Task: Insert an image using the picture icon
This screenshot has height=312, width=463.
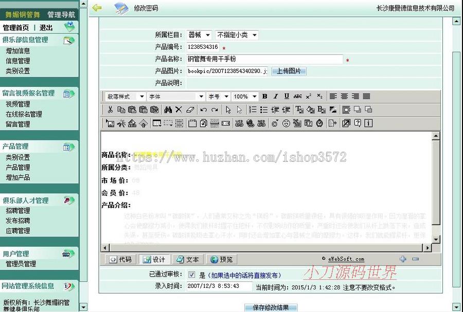Action: (110, 123)
